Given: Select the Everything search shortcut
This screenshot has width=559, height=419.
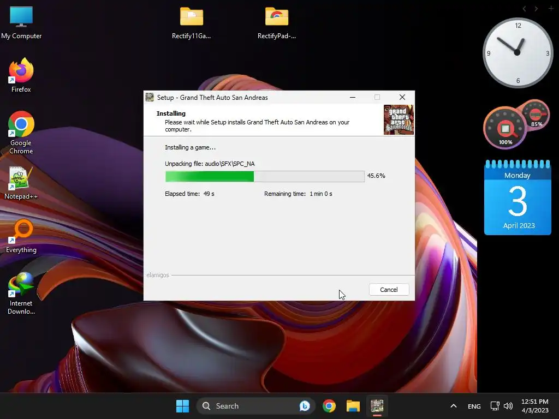Looking at the screenshot, I should pyautogui.click(x=21, y=237).
